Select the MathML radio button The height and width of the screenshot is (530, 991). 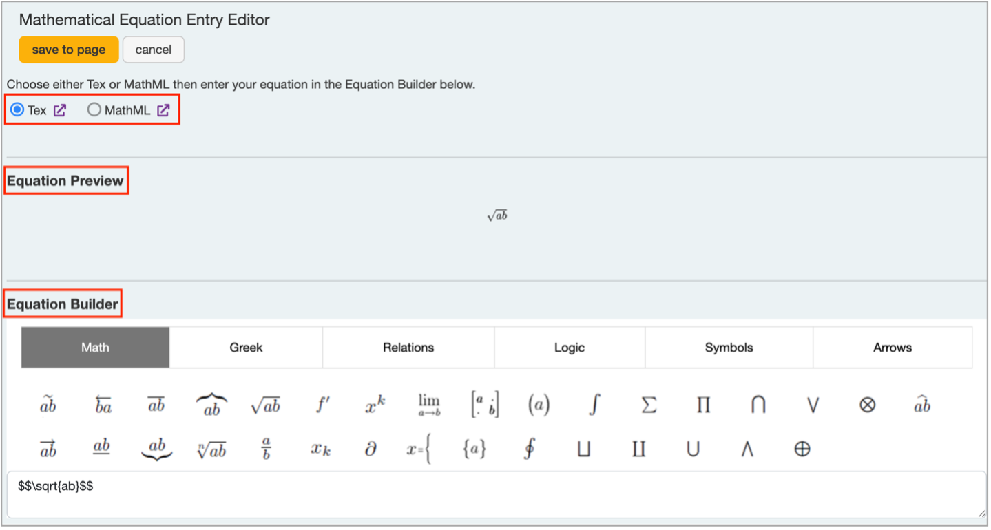pos(94,110)
